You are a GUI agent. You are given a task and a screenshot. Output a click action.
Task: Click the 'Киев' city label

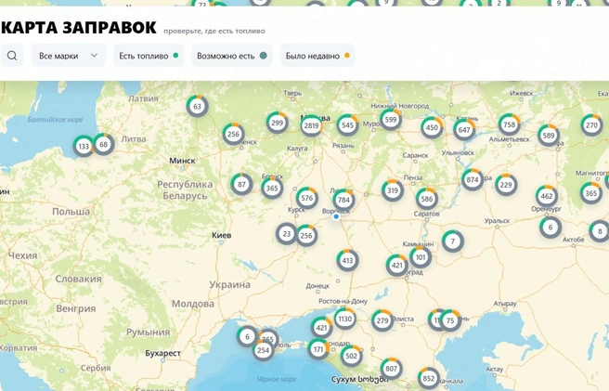coord(222,235)
